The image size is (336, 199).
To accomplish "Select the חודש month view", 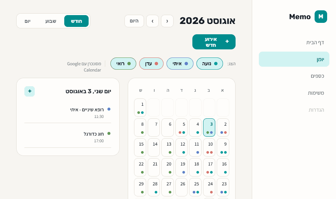I will pyautogui.click(x=76, y=21).
